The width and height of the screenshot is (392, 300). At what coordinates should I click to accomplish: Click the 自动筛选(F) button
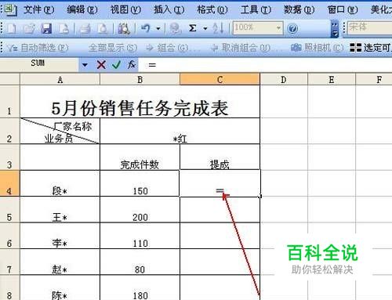[38, 48]
